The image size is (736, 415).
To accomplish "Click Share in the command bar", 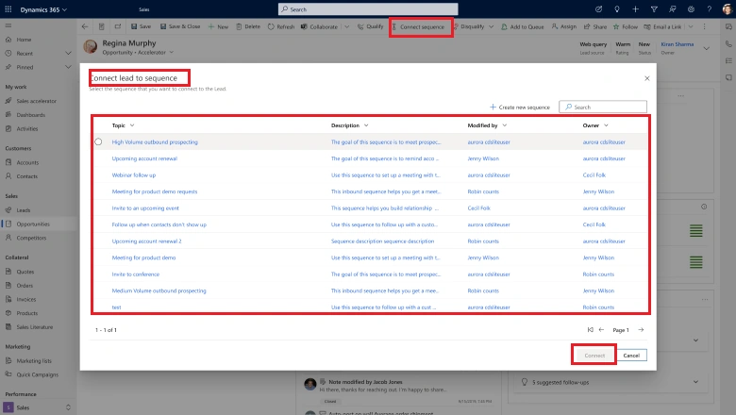I will [x=595, y=26].
